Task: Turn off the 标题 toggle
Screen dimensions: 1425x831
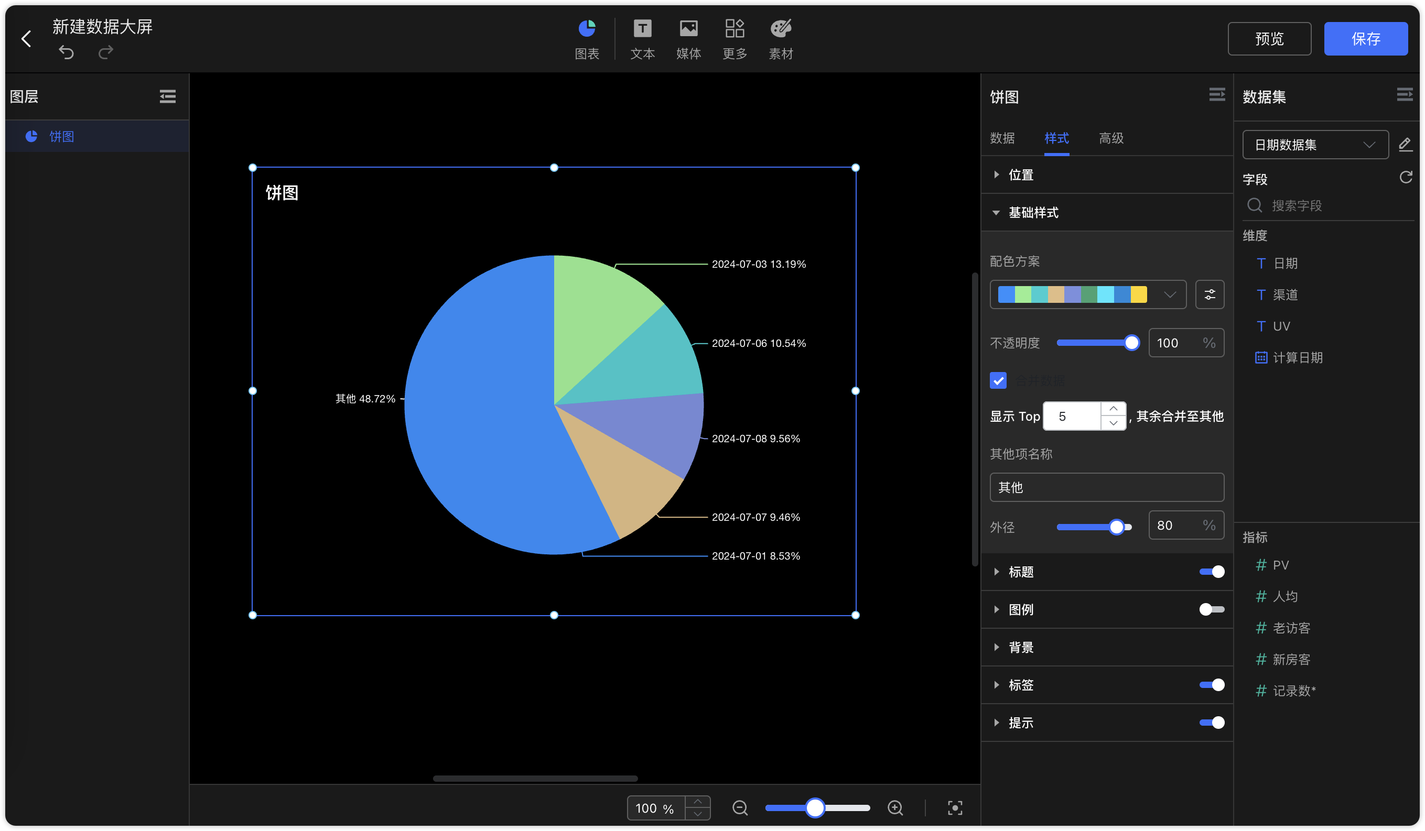Action: tap(1211, 572)
